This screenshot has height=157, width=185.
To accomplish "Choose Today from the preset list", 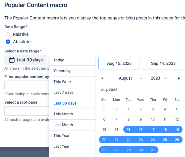I will (x=72, y=60).
